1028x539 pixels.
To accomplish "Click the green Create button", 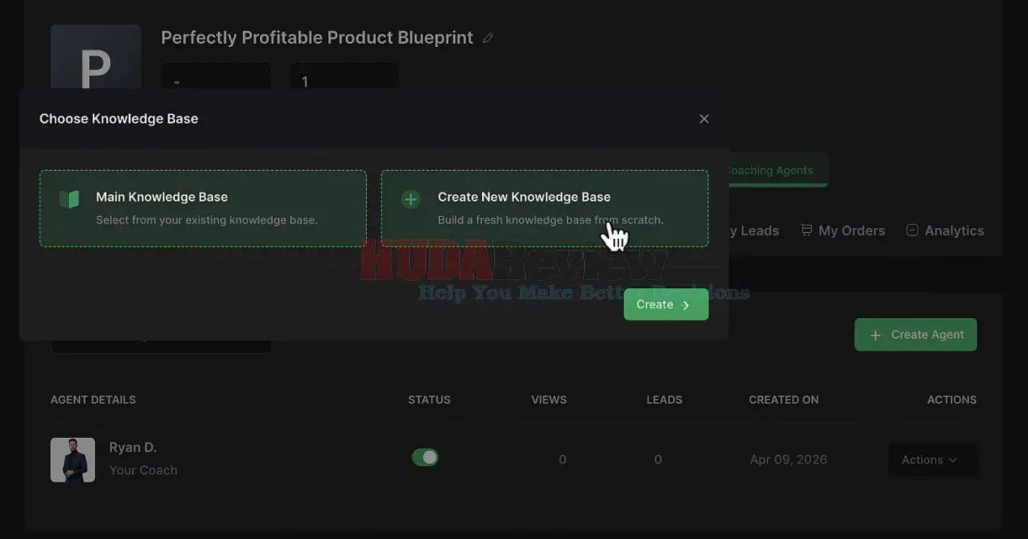I will pyautogui.click(x=666, y=305).
